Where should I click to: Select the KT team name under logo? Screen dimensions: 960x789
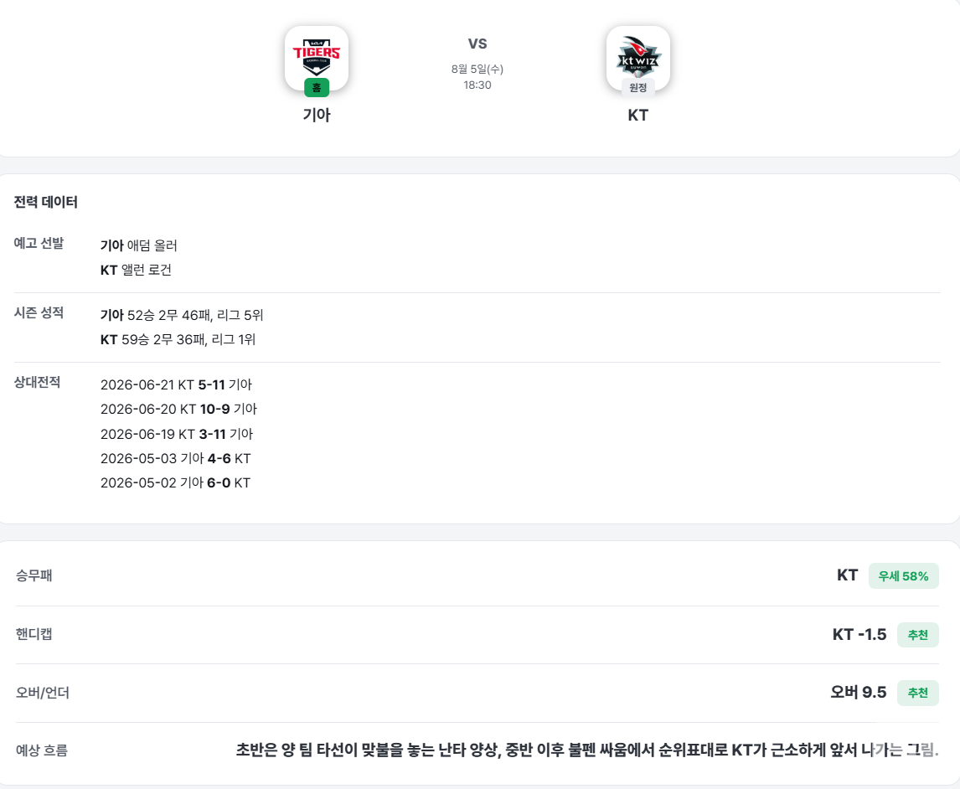638,115
